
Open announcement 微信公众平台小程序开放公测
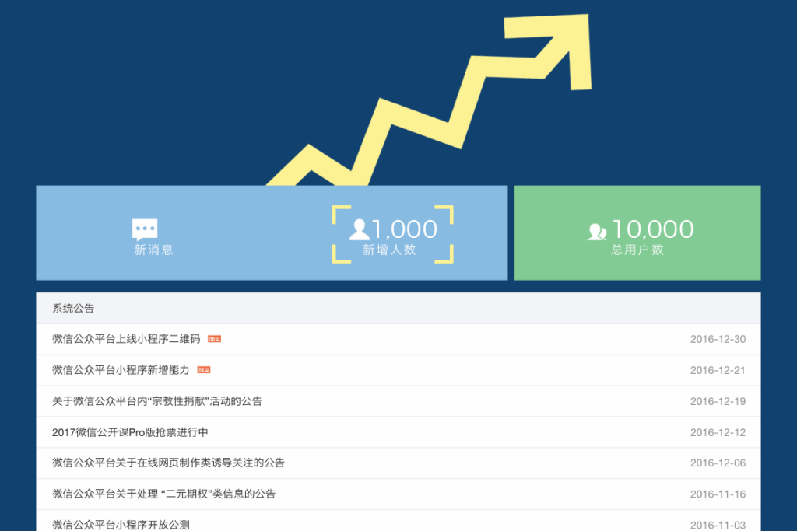coord(121,525)
